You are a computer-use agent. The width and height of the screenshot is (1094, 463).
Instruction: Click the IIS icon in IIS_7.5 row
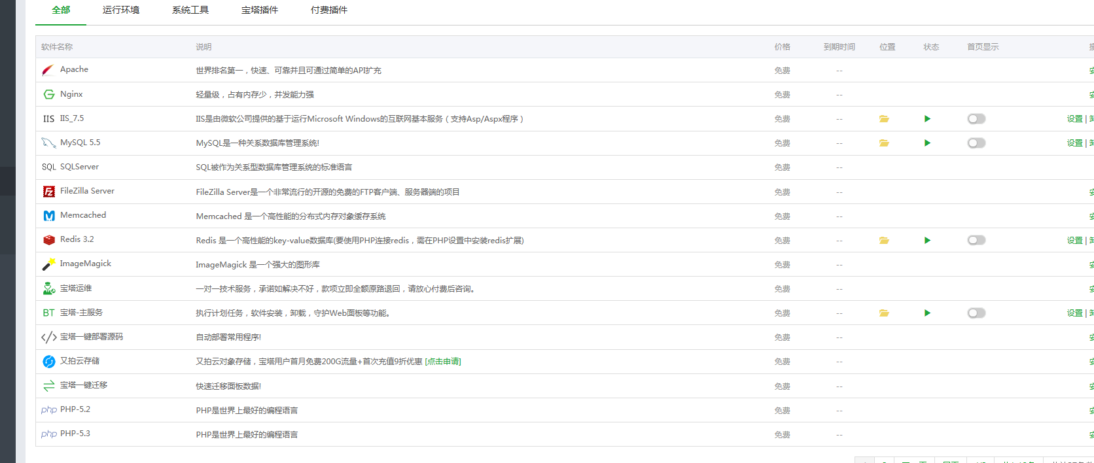(48, 118)
